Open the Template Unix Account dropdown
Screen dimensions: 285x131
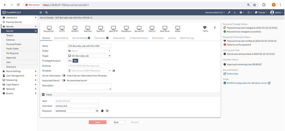coord(89,71)
